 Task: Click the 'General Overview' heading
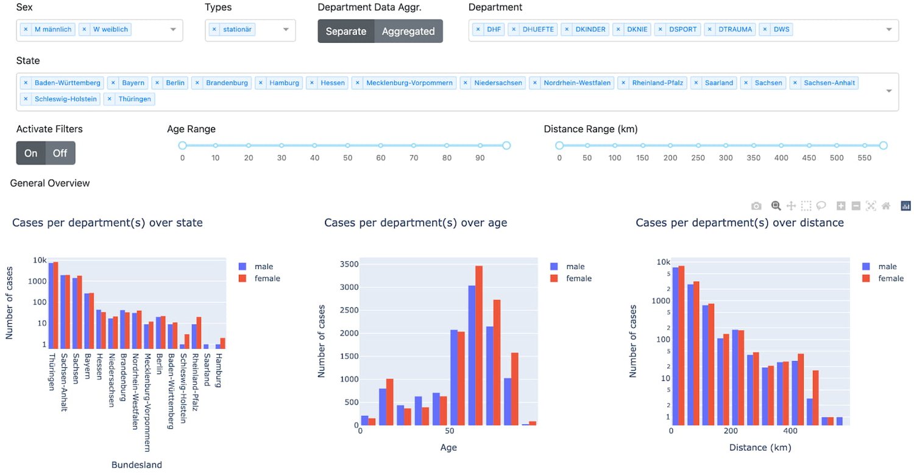(50, 183)
